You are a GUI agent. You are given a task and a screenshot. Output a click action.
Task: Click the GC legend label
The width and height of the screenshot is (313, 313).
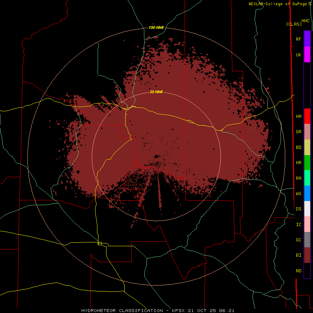coord(298,240)
